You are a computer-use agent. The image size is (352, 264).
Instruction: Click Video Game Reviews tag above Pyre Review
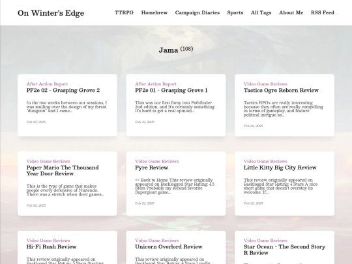[157, 161]
